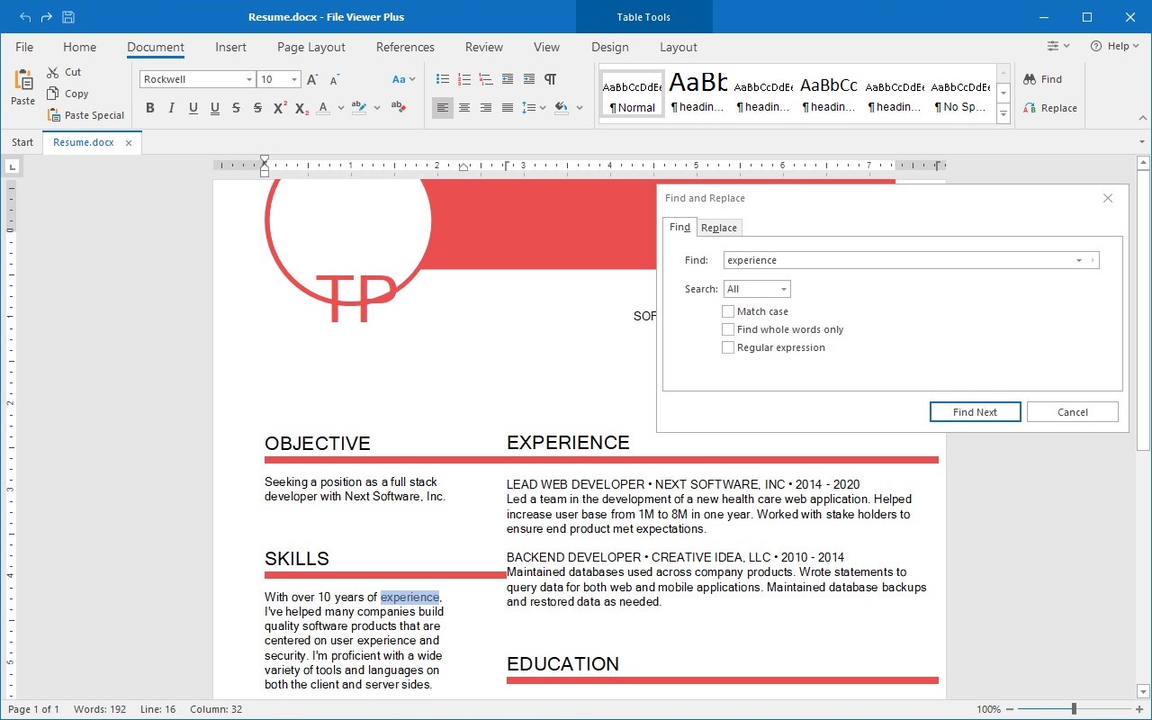Click the Cut scissors icon
This screenshot has width=1152, height=720.
pyautogui.click(x=53, y=72)
